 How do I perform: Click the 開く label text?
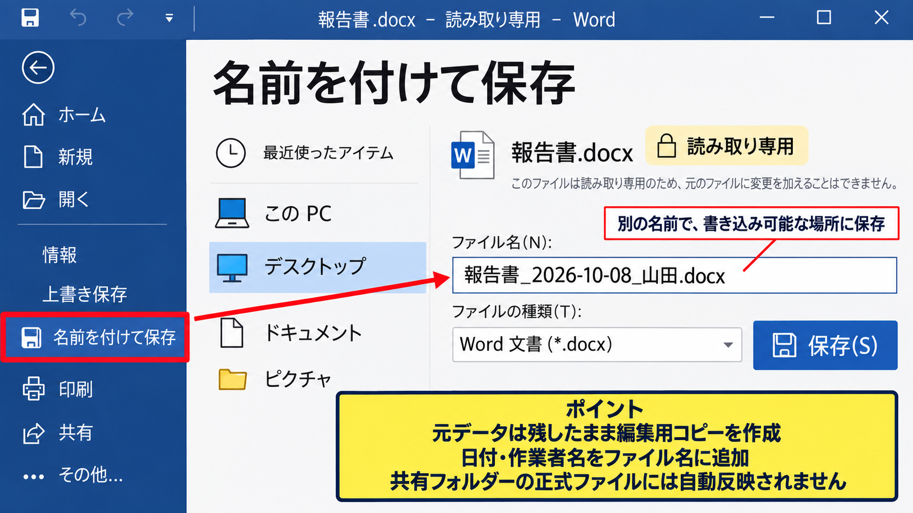pos(74,200)
